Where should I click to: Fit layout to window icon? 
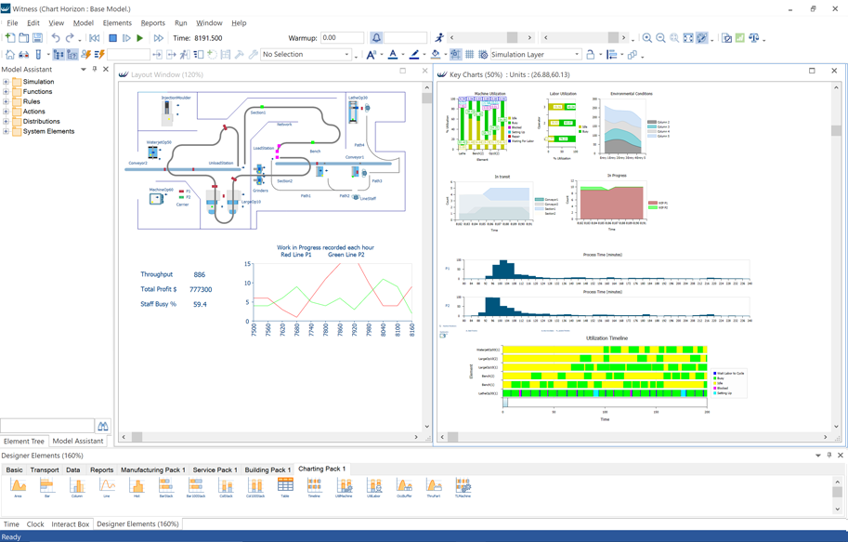[x=688, y=38]
